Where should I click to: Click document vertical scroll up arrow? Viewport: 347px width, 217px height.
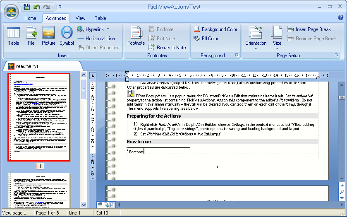pos(342,85)
